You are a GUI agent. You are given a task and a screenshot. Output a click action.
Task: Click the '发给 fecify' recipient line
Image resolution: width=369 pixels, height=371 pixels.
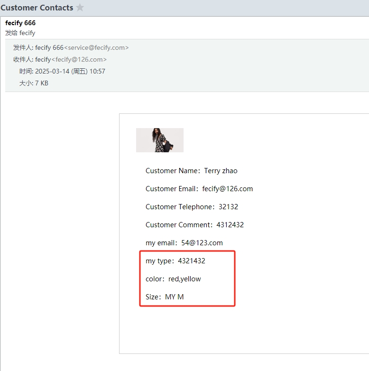(20, 33)
